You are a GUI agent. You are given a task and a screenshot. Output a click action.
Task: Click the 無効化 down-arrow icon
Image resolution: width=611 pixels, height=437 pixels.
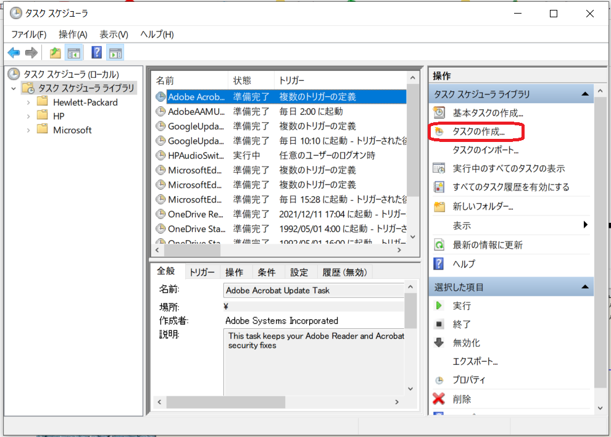coord(439,343)
